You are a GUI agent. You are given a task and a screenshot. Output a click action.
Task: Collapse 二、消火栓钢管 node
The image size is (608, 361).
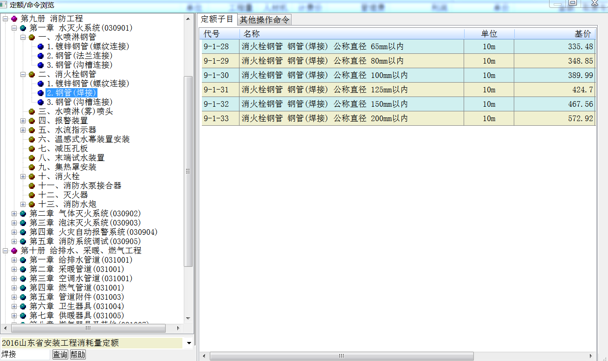click(23, 75)
